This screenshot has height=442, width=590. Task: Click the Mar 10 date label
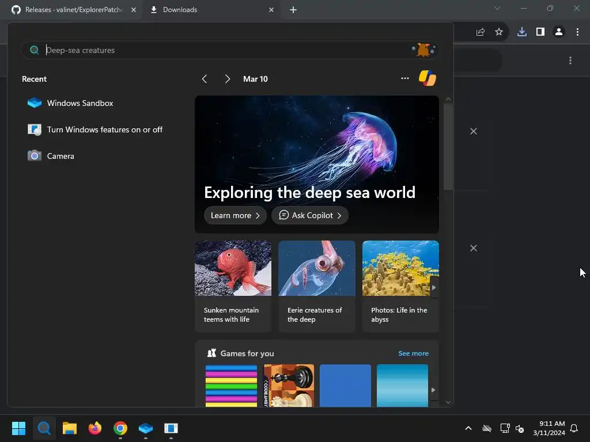click(x=255, y=79)
